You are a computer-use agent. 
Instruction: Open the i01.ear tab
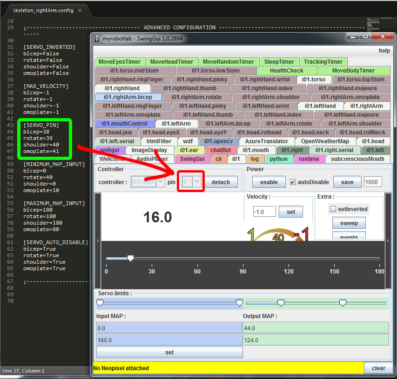(x=189, y=150)
